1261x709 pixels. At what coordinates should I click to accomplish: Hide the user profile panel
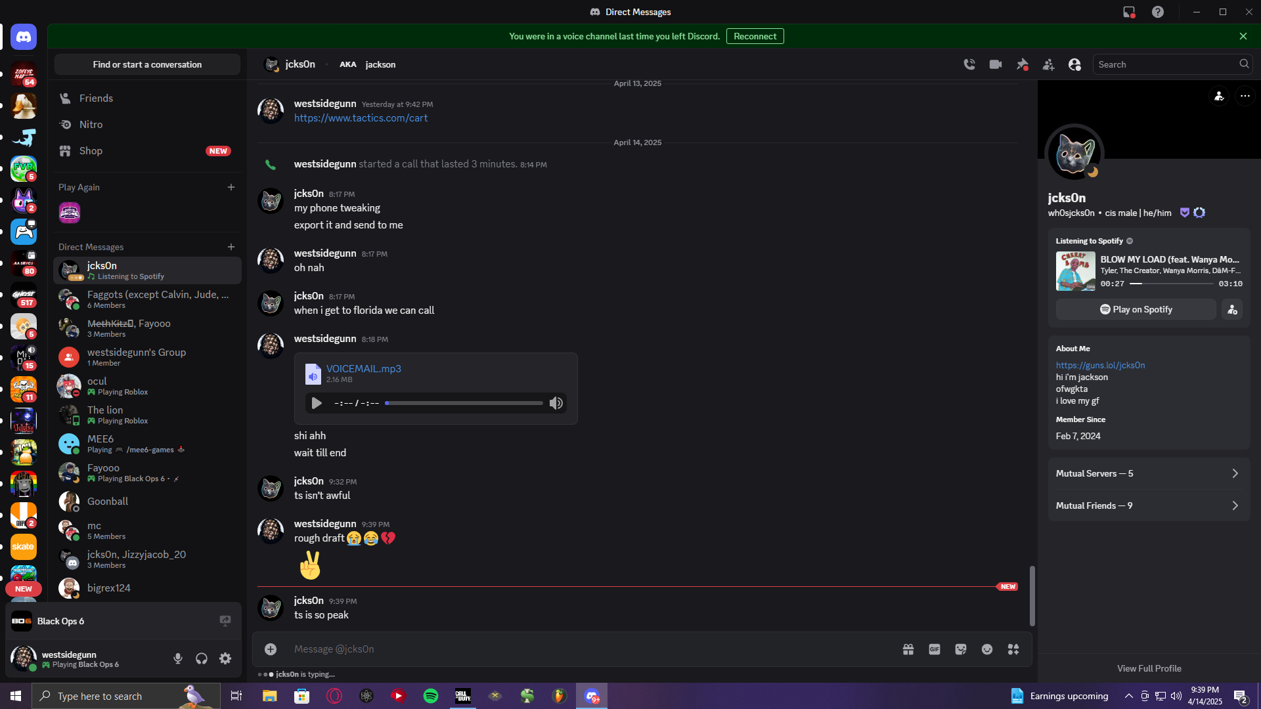(1074, 64)
